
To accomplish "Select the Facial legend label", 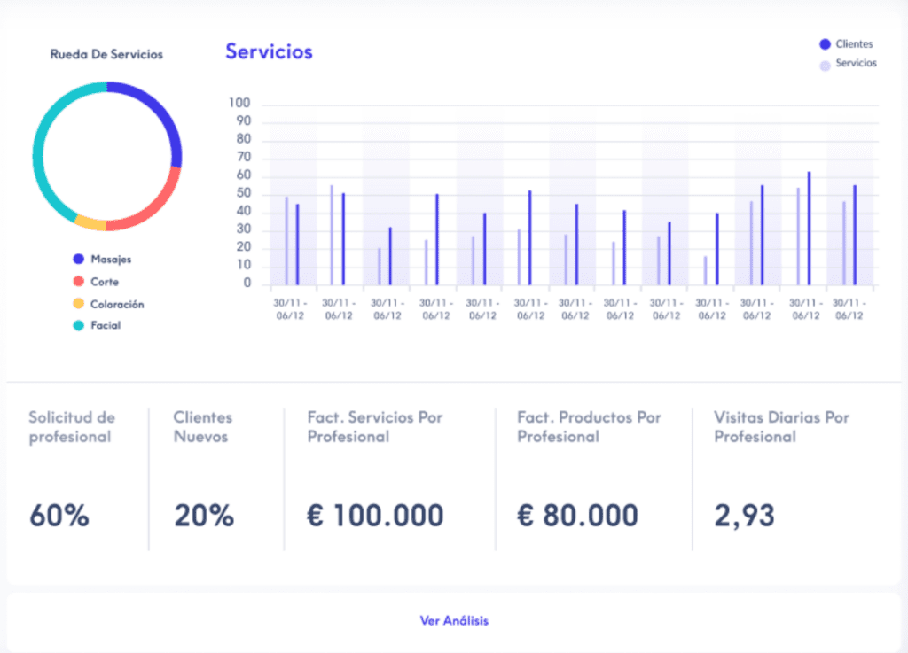I will tap(106, 326).
